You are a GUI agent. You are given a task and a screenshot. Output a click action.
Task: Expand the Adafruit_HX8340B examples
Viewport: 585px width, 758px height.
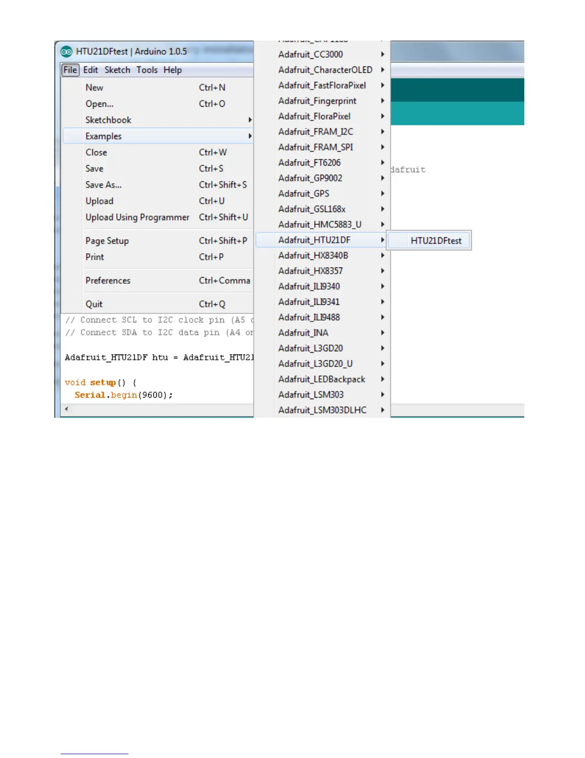click(323, 256)
